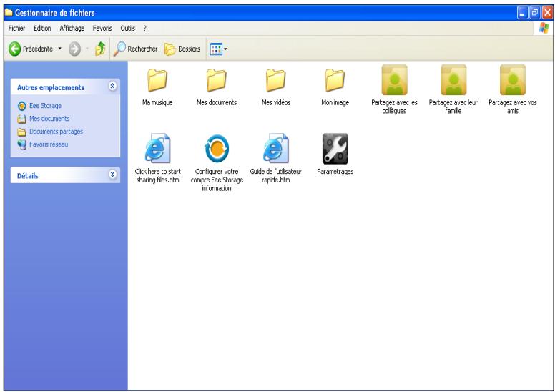Click the views grid icon

[216, 49]
